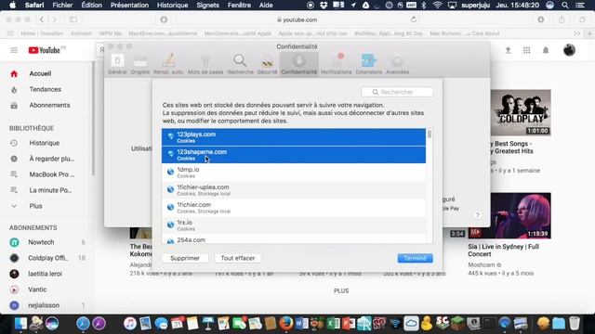
Task: Open the Avancées preferences icon
Action: pyautogui.click(x=397, y=64)
